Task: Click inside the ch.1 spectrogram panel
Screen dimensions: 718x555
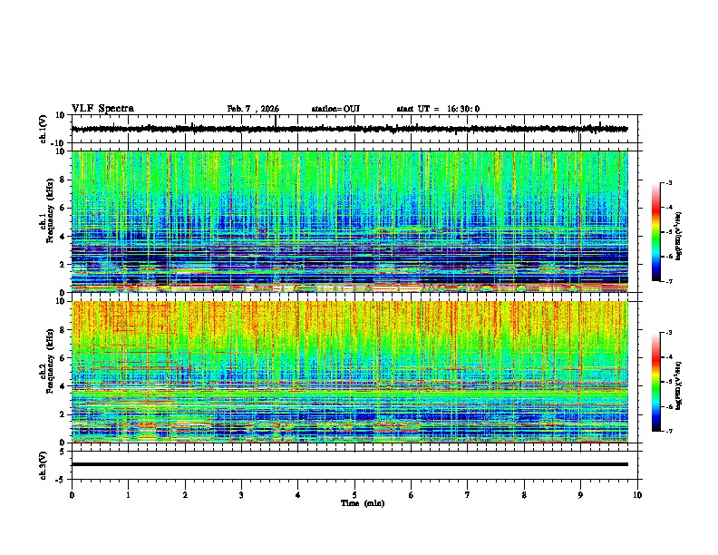Action: pos(350,221)
